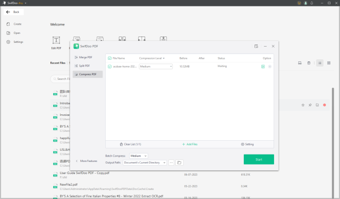Remove the Introba file via red icon
Image resolution: width=340 pixels, height=199 pixels.
pos(325,105)
